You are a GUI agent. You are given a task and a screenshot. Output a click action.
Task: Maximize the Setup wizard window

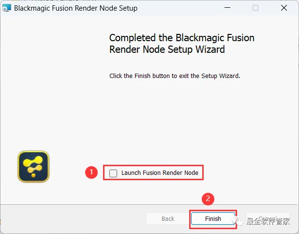point(255,8)
